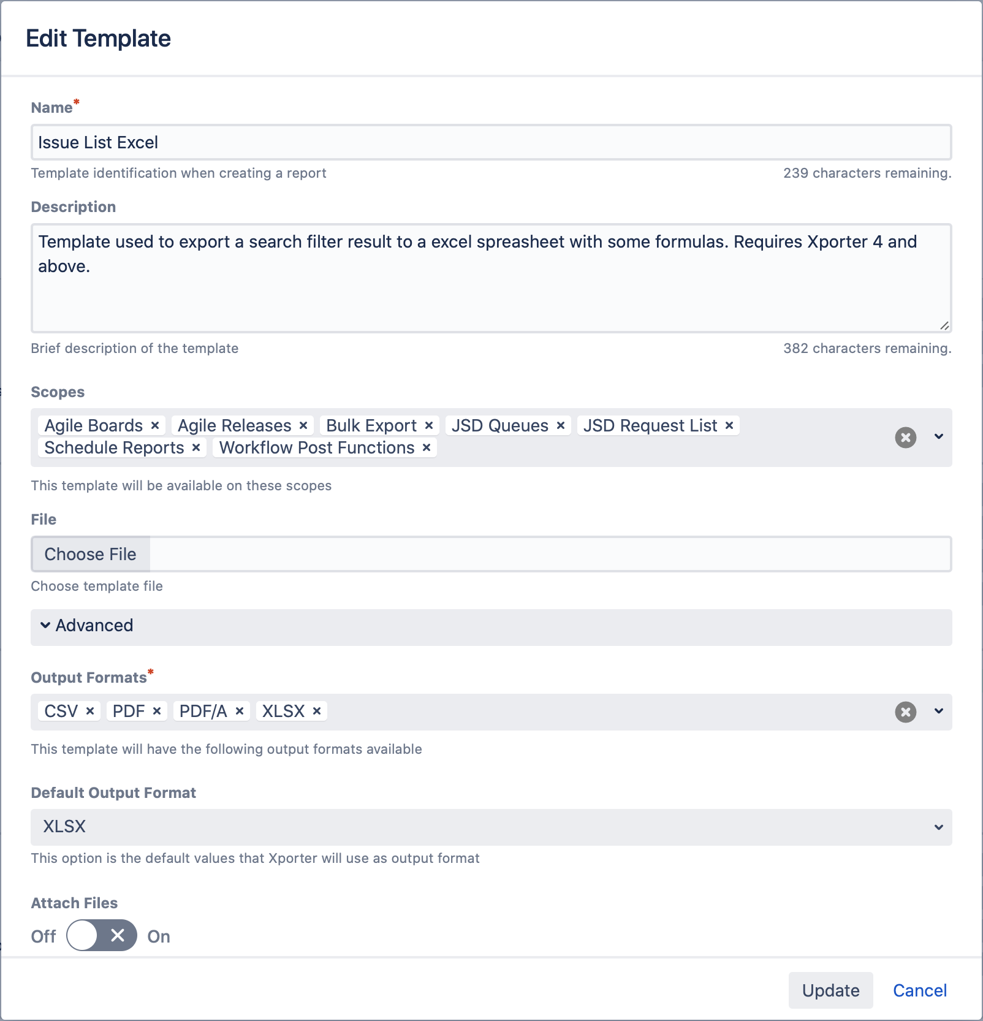This screenshot has height=1021, width=983.
Task: Remove the Agile Releases scope tag
Action: coord(303,425)
